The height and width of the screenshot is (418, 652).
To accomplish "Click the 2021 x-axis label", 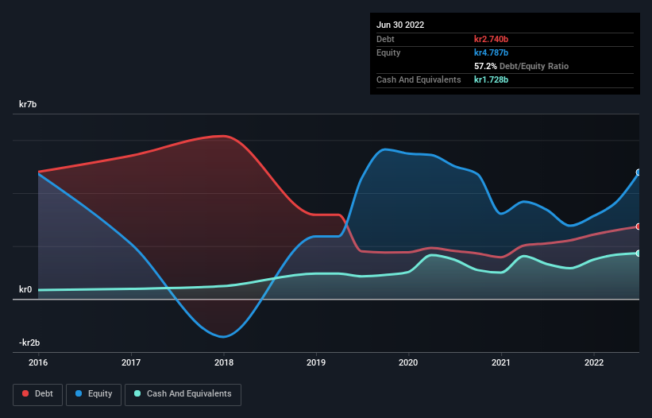I will pyautogui.click(x=501, y=362).
